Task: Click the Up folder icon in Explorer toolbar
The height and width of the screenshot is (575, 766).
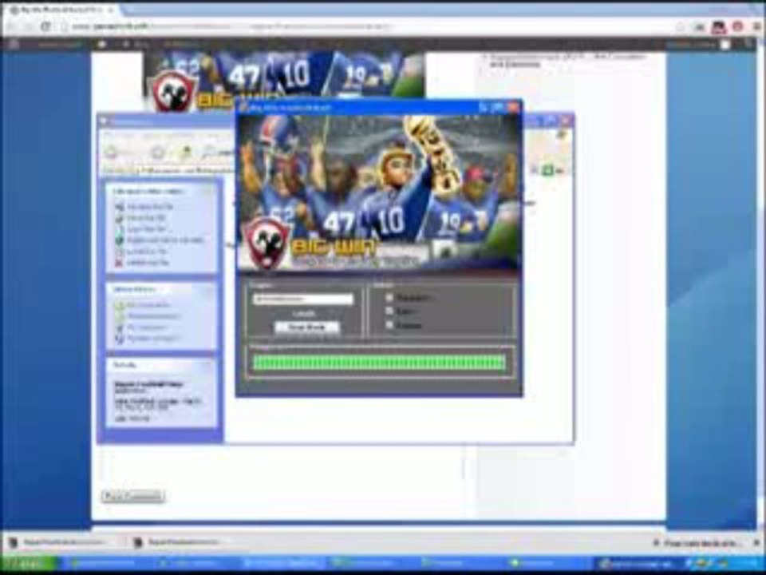Action: pos(186,153)
